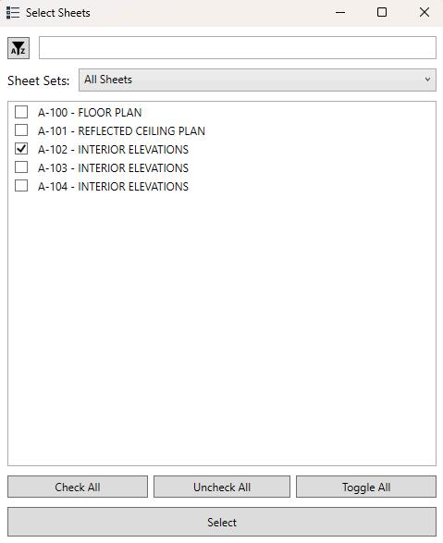
Task: Minimize the Select Sheets window
Action: pyautogui.click(x=340, y=13)
